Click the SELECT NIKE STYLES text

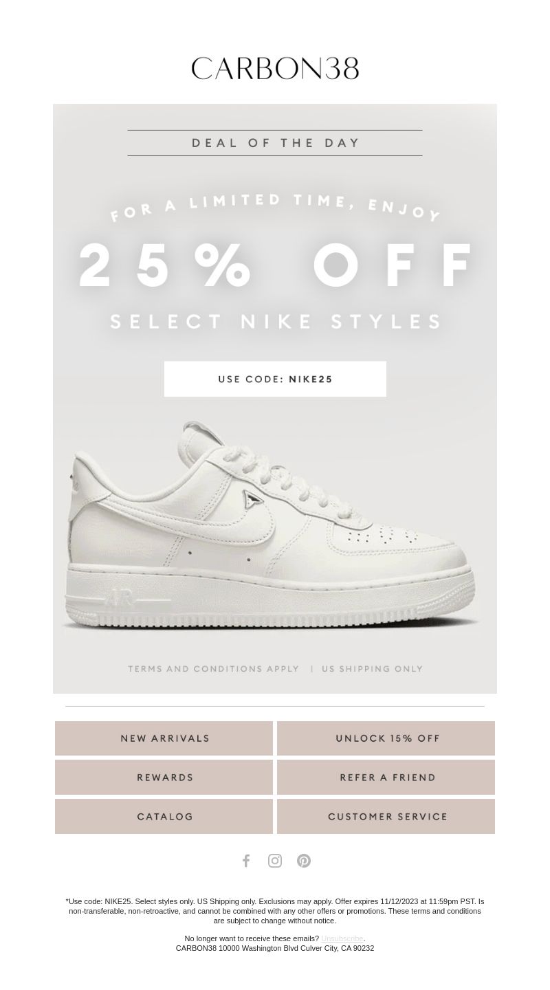[x=275, y=322]
